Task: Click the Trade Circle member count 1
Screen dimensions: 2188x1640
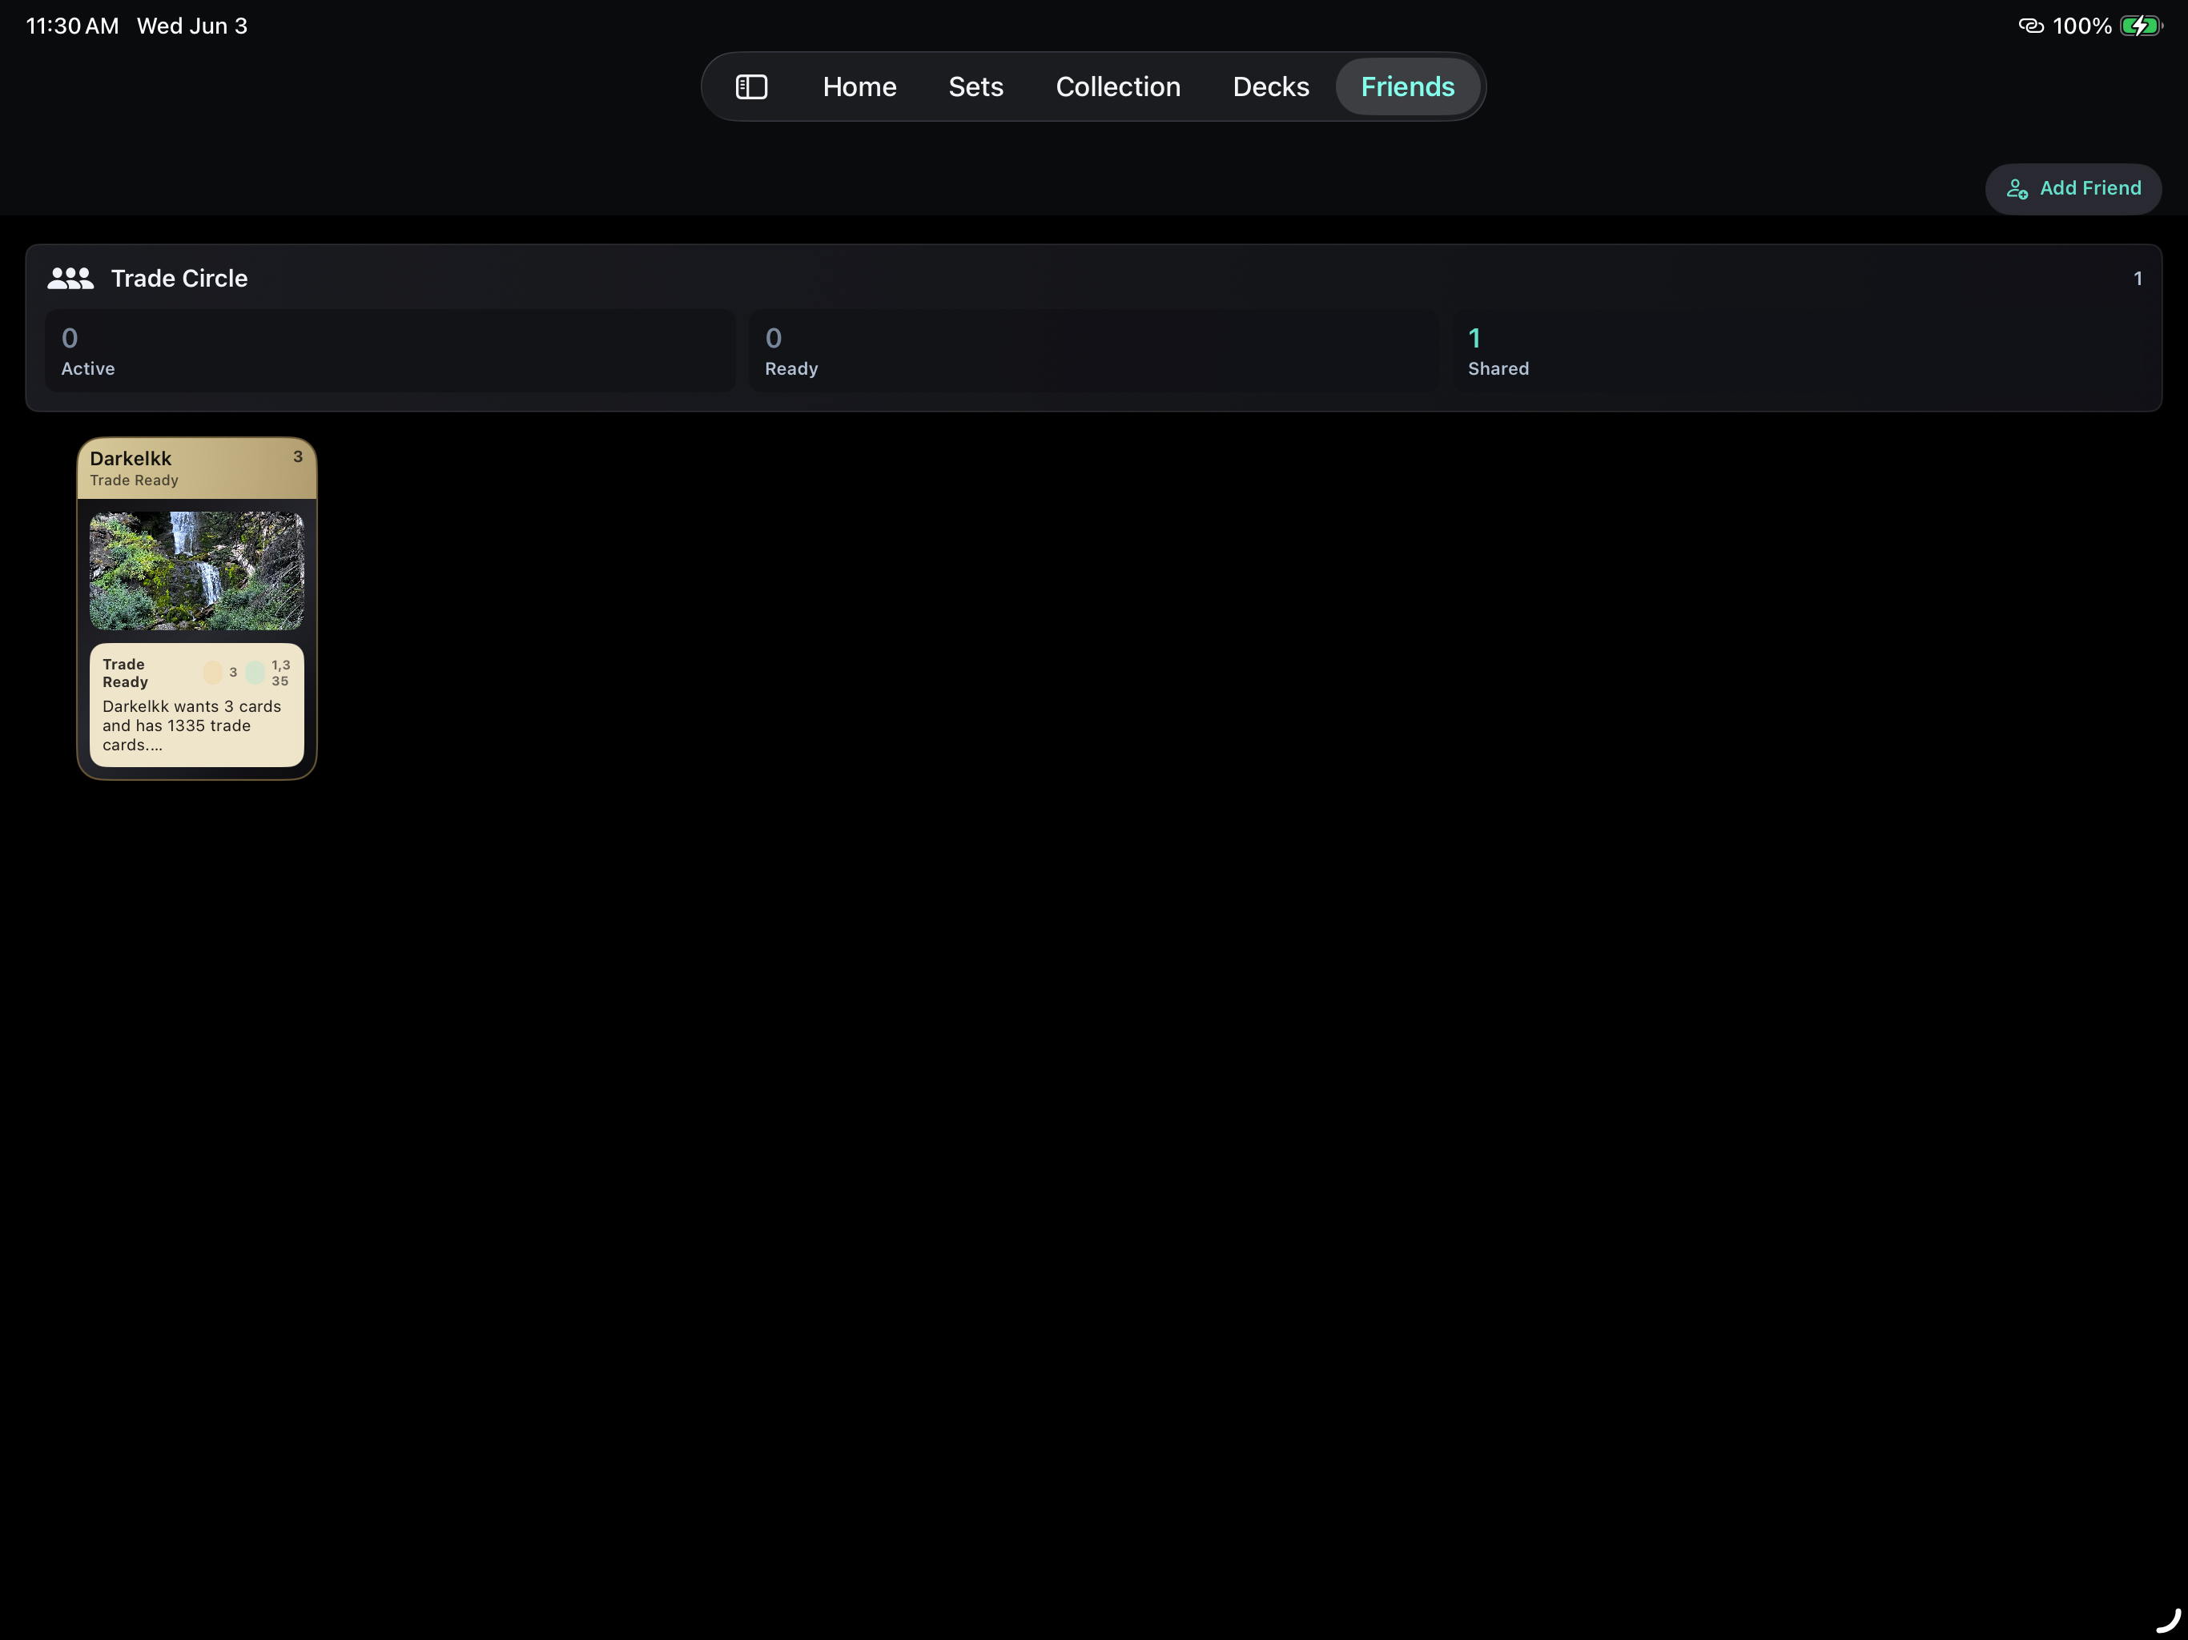Action: [2138, 279]
